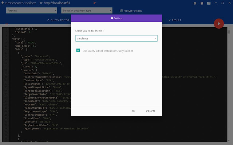Click the "TypeOfCompetition" line
This screenshot has height=145, width=233.
point(43,87)
